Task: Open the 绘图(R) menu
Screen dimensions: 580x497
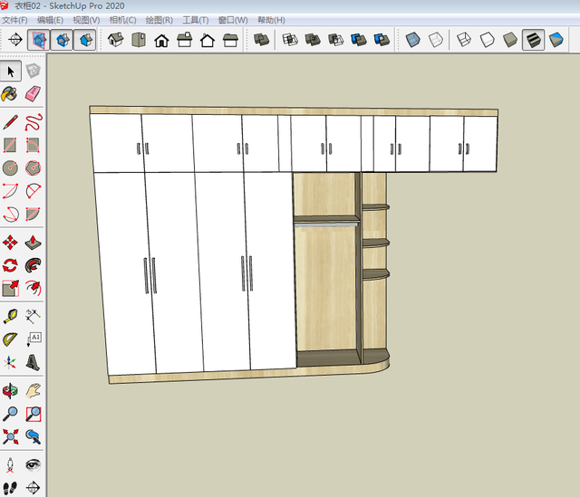Action: pos(159,20)
